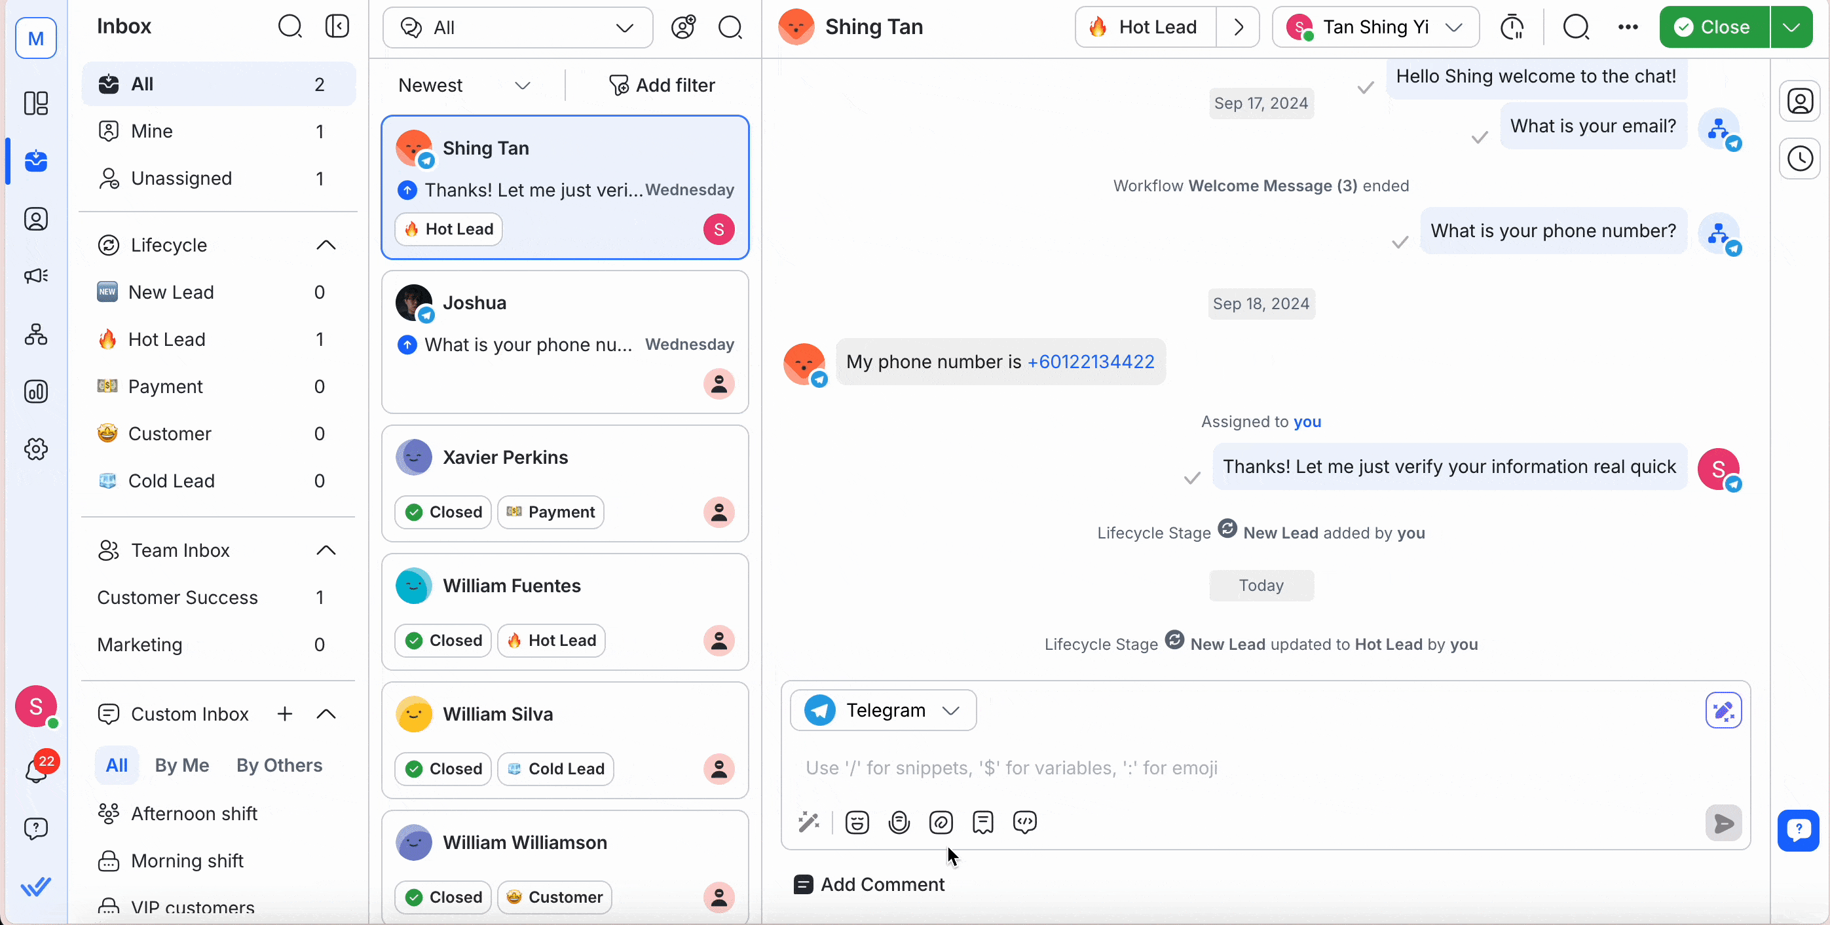Toggle the inbox sidebar collapse icon
Image resolution: width=1830 pixels, height=925 pixels.
click(x=337, y=26)
